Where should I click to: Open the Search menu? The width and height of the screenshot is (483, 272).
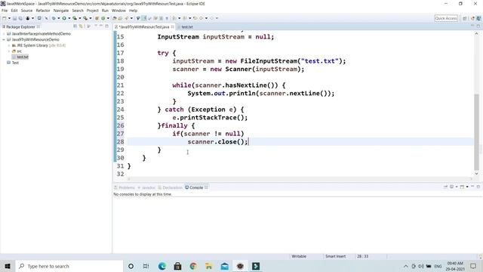(78, 11)
